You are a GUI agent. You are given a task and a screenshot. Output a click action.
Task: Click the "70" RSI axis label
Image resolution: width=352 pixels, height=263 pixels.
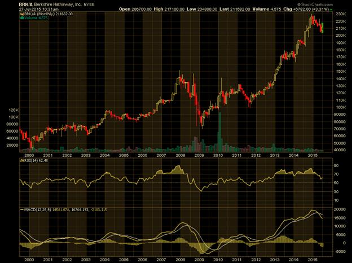(336, 174)
